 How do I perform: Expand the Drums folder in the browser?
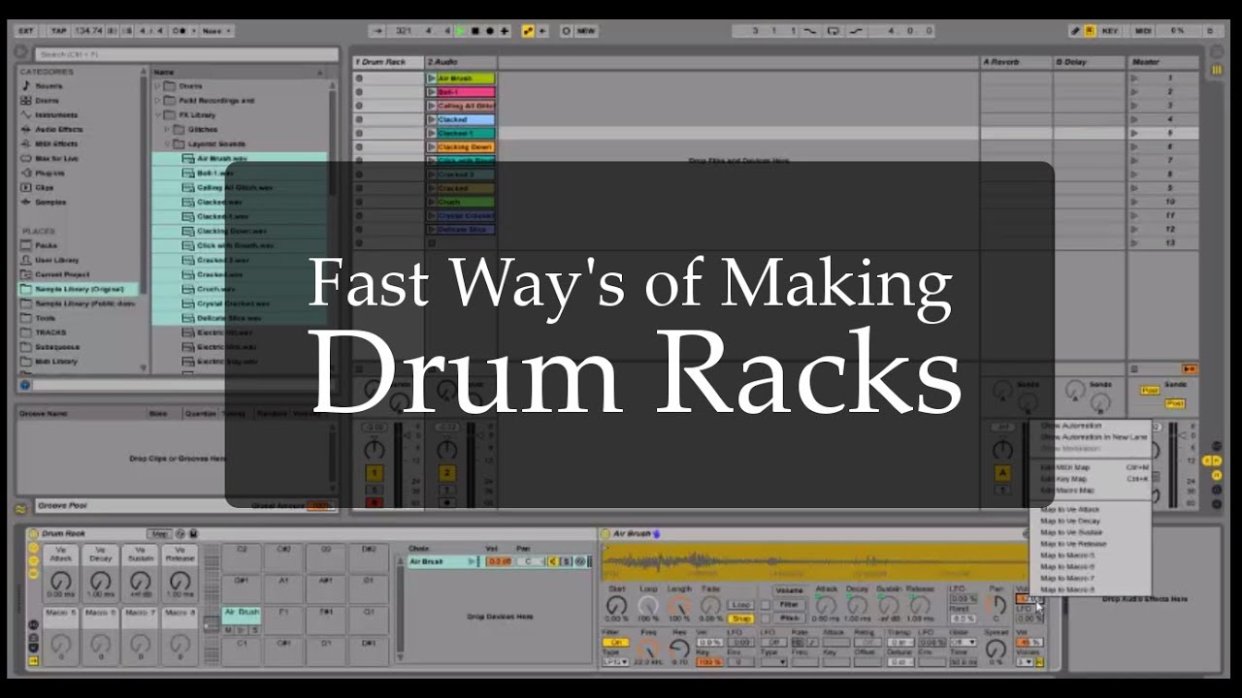158,86
